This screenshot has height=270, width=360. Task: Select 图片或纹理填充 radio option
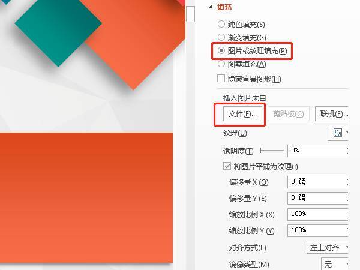tap(221, 50)
